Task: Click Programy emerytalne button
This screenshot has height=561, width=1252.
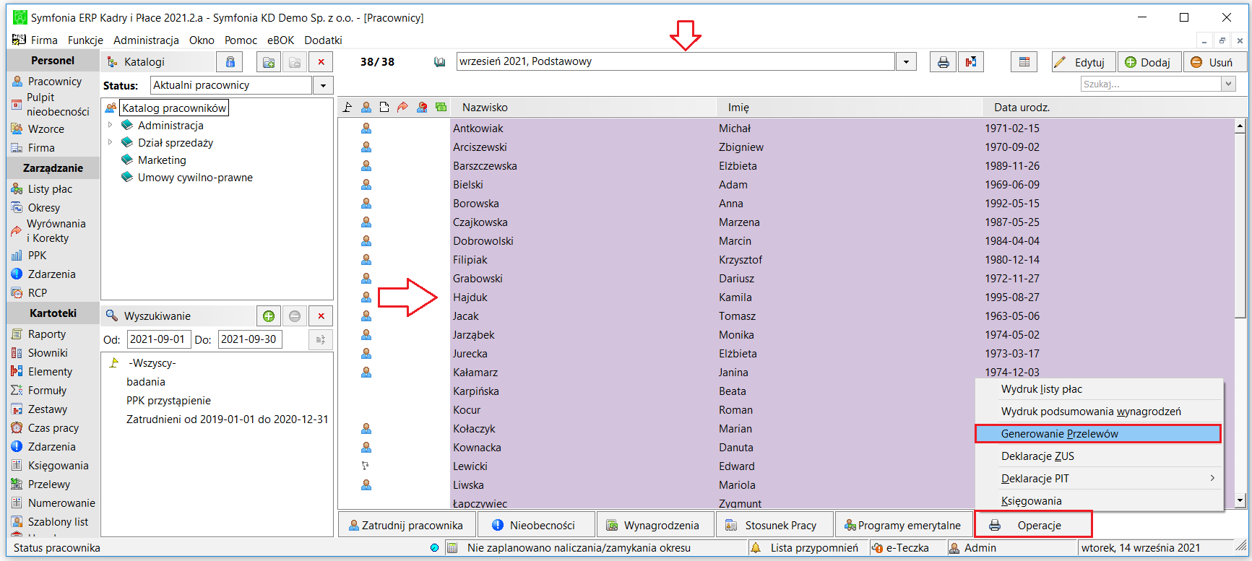Action: click(x=903, y=525)
